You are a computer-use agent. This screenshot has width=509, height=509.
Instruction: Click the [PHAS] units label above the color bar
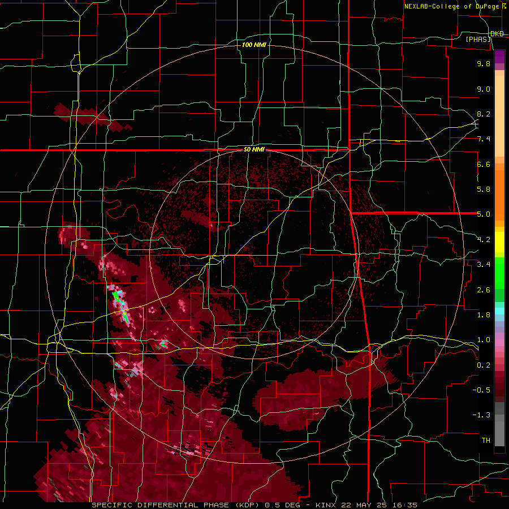pyautogui.click(x=478, y=40)
